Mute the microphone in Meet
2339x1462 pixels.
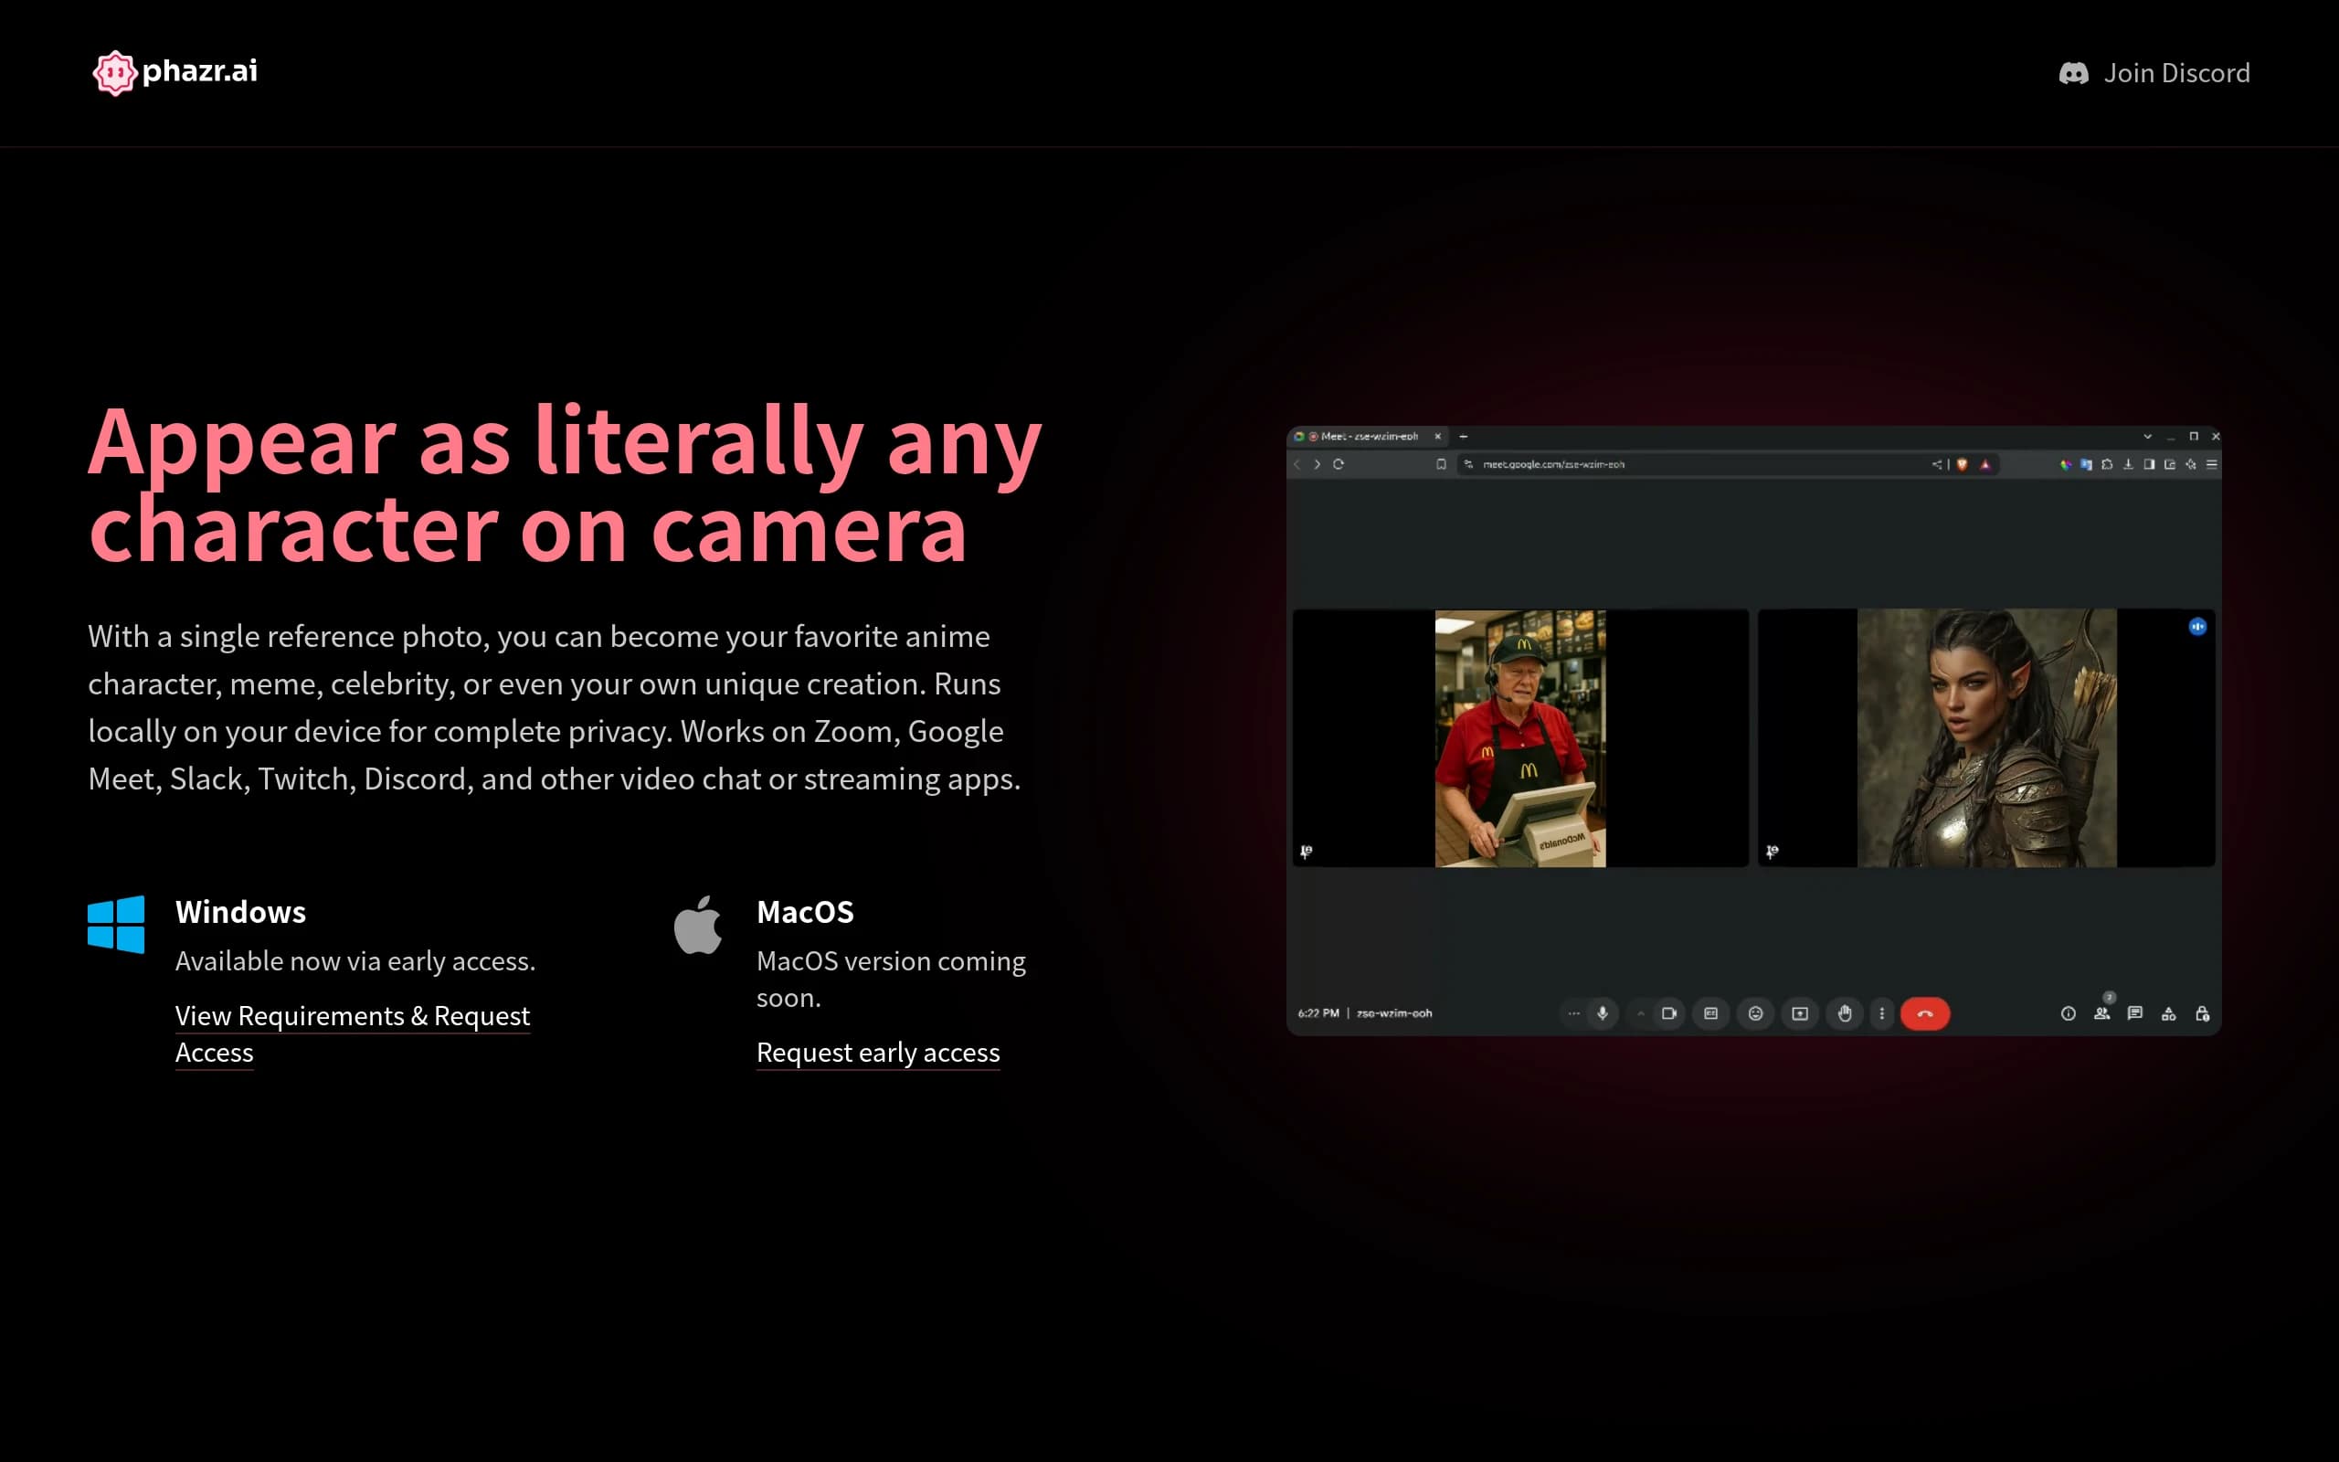click(x=1603, y=1013)
